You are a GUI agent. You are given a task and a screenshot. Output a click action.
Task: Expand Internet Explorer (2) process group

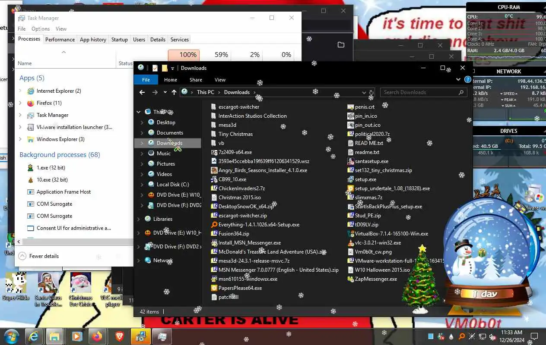tap(20, 91)
